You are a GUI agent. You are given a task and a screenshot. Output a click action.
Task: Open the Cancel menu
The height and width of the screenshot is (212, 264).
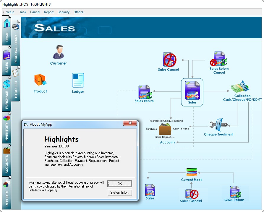pos(35,12)
